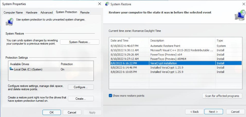Cancel the System Restore wizard
Viewport: 246px width, 117px height.
click(x=235, y=112)
